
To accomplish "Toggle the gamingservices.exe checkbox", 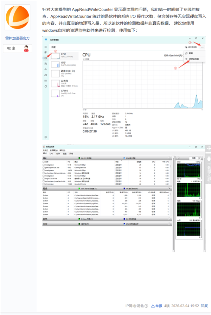I will click(x=44, y=168).
